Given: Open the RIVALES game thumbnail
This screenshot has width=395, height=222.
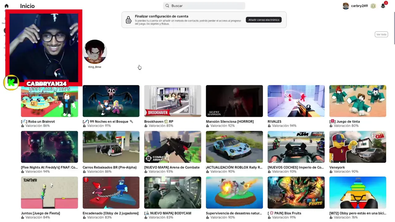Looking at the screenshot, I should [x=296, y=101].
